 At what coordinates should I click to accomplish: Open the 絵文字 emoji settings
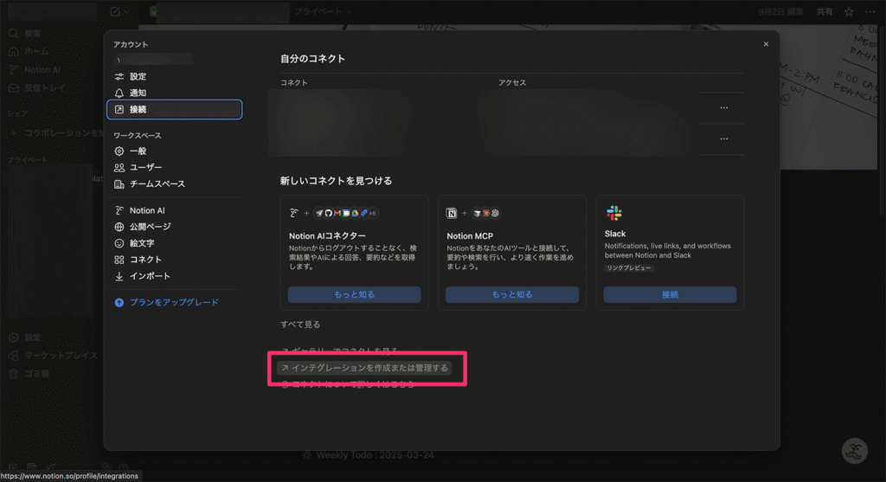(142, 243)
